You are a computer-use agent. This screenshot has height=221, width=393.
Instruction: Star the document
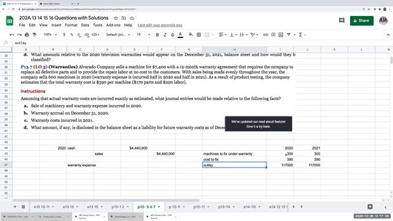[115, 18]
